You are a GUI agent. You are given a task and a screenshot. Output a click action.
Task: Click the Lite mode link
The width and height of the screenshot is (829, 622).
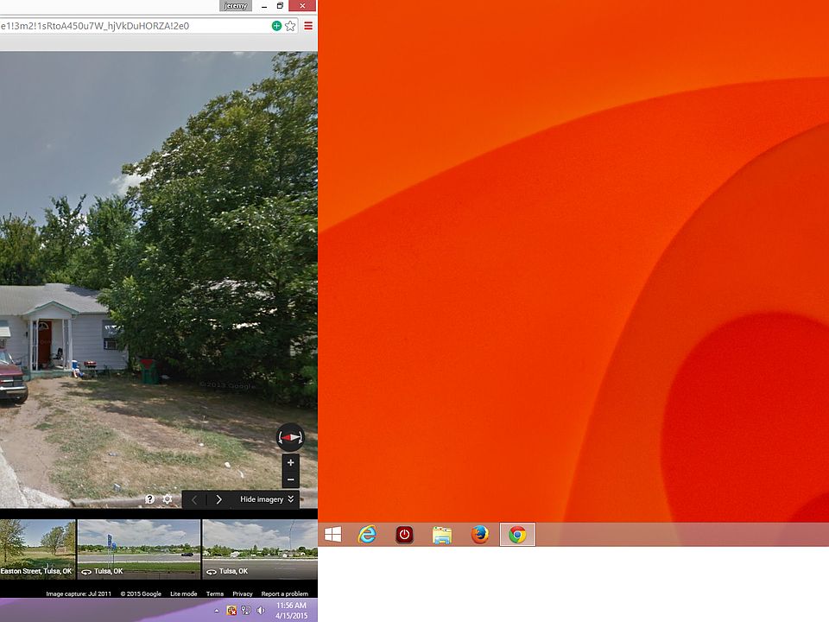183,594
